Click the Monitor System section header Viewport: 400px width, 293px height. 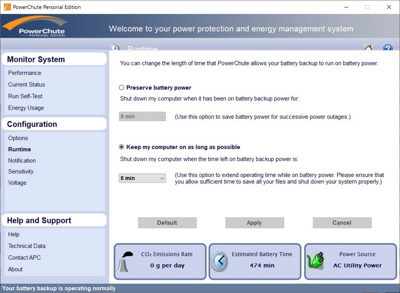point(54,60)
